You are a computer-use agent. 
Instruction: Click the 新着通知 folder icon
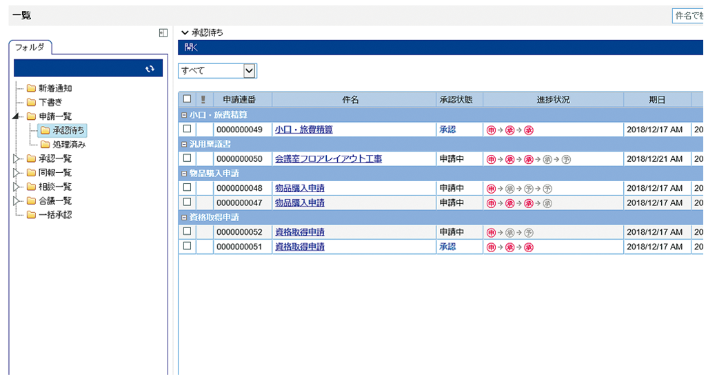[x=31, y=88]
